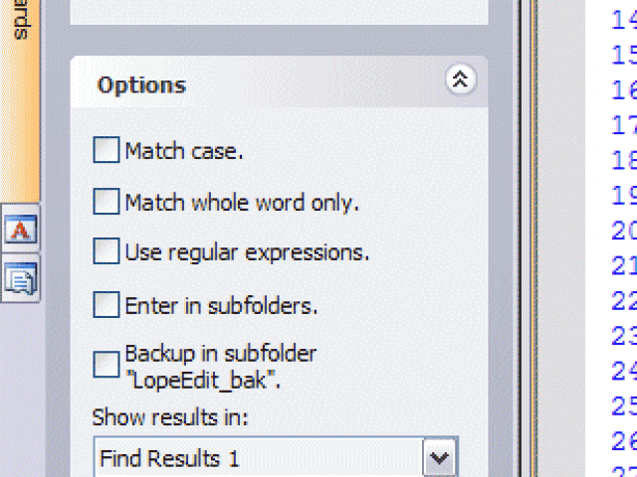Enable the Match case checkbox
The height and width of the screenshot is (477, 637).
[106, 150]
